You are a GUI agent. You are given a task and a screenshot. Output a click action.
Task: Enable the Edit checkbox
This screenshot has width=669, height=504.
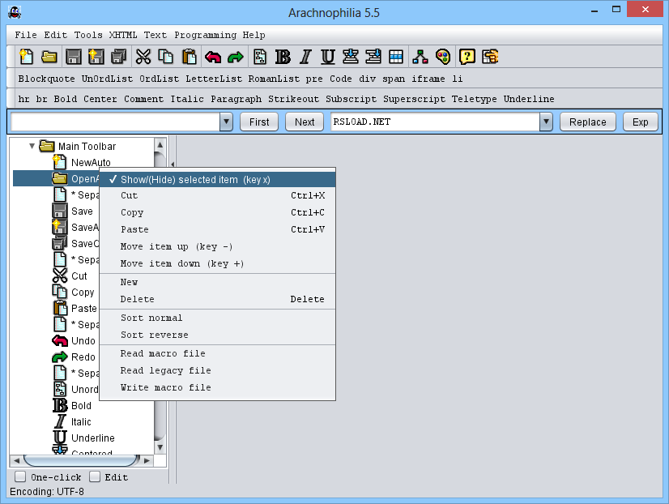point(95,476)
